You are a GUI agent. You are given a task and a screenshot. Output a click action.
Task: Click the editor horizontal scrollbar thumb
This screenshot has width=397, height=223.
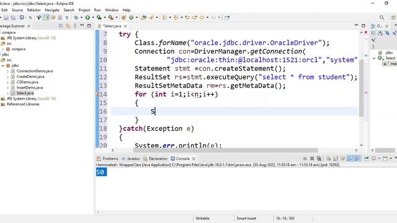pyautogui.click(x=226, y=150)
